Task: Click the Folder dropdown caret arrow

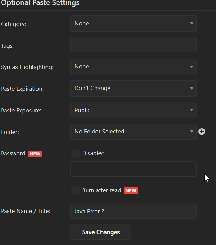Action: pos(191,132)
